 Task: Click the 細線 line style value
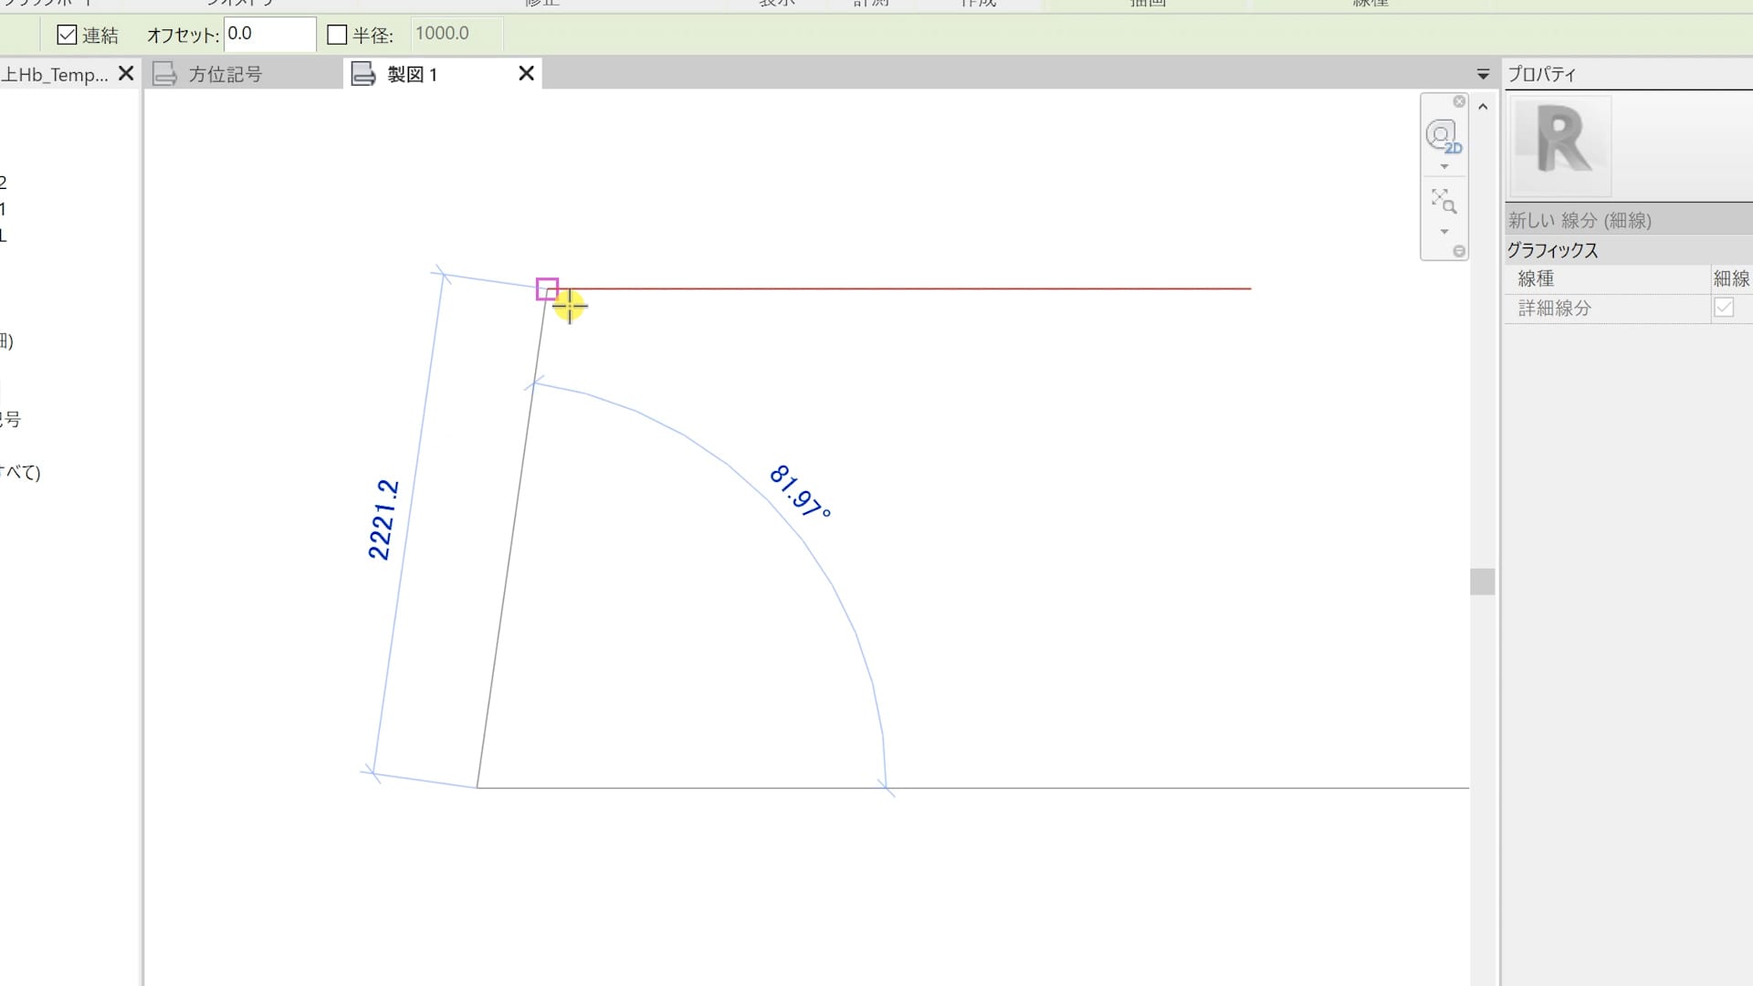(x=1730, y=278)
